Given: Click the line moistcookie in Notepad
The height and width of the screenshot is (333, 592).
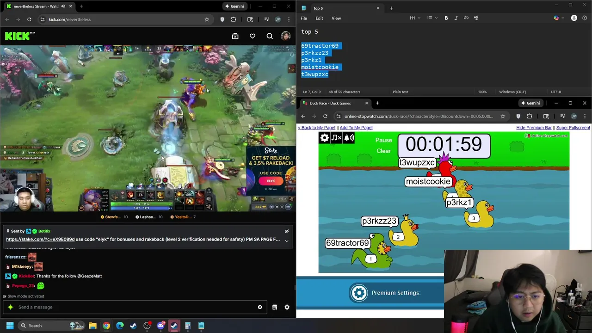Looking at the screenshot, I should (320, 67).
